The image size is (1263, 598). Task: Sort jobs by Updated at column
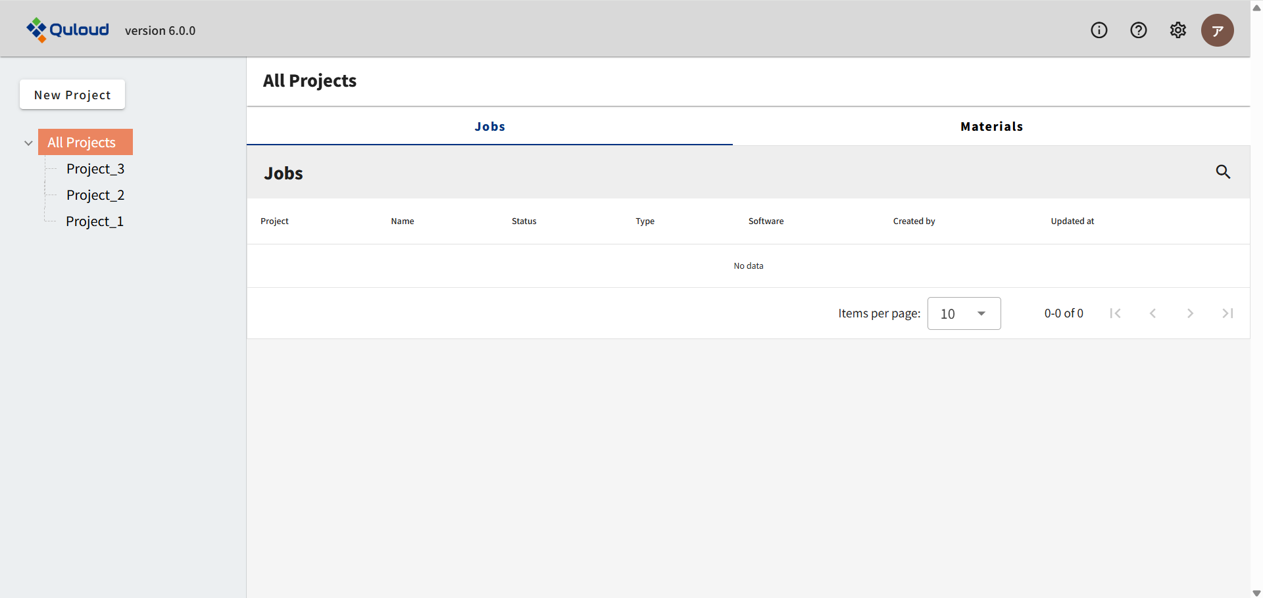coord(1072,221)
